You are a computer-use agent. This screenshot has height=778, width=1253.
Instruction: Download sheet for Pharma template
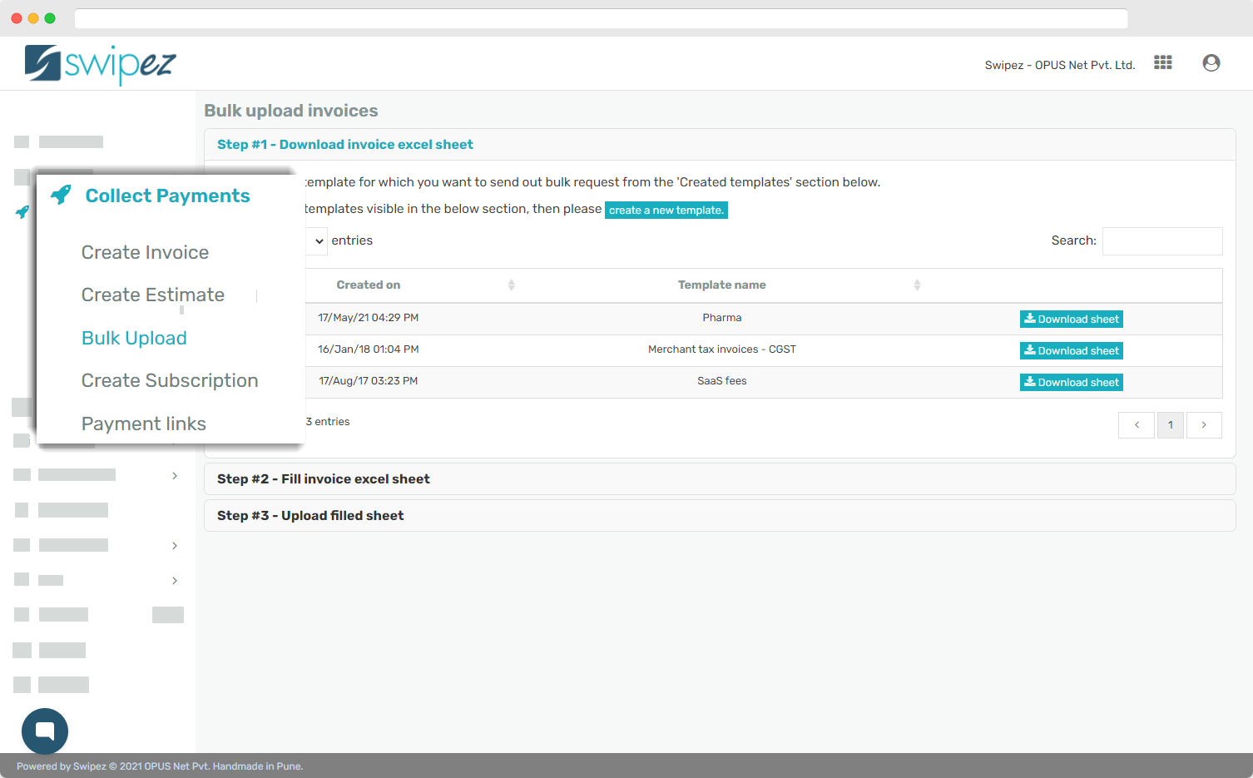point(1071,319)
